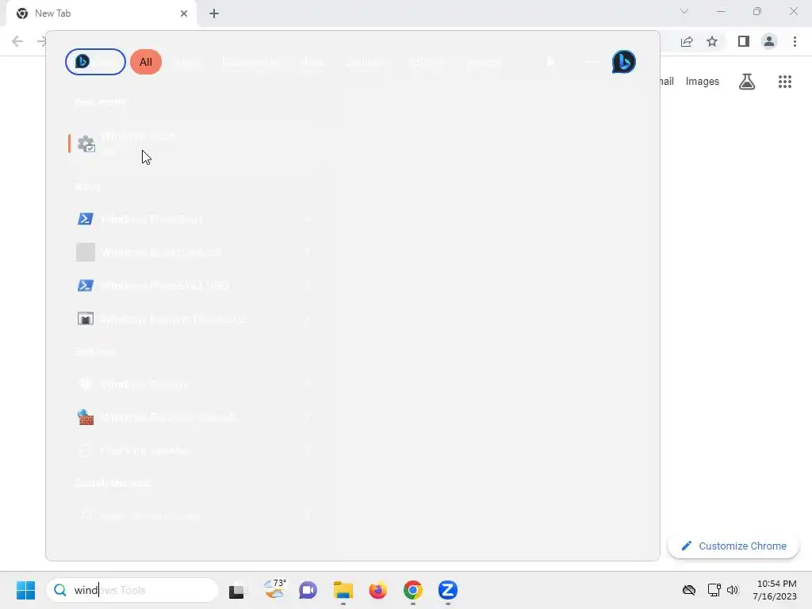Switch to the Photos search filter
The width and height of the screenshot is (812, 609).
pyautogui.click(x=484, y=63)
